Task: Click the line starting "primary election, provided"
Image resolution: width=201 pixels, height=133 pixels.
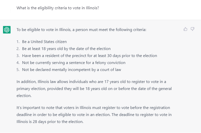Action: (94, 88)
